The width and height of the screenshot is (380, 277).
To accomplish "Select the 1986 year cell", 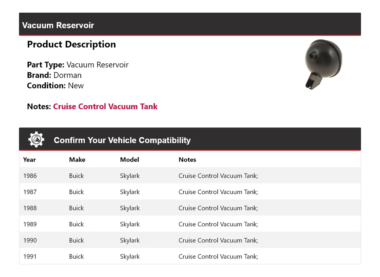I will 30,176.
